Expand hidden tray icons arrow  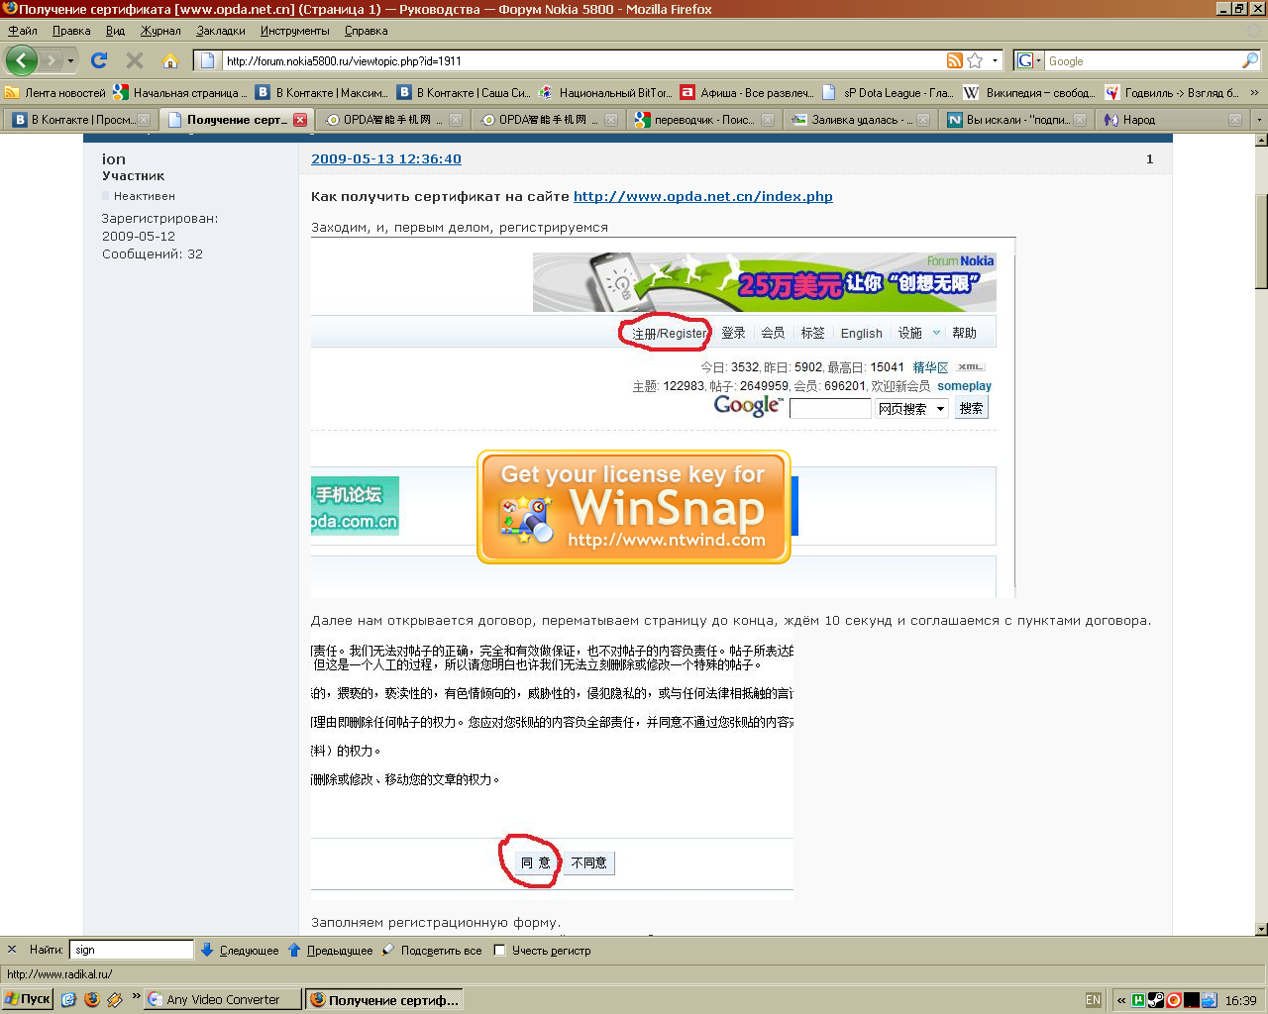[1121, 1000]
